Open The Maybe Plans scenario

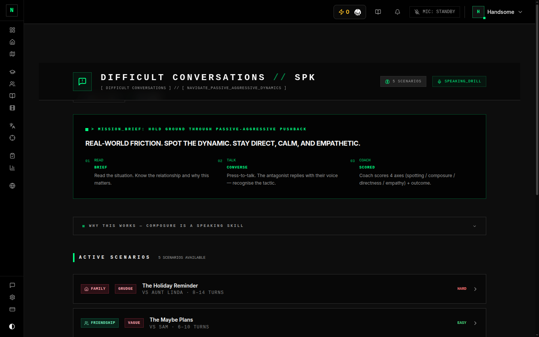click(280, 322)
